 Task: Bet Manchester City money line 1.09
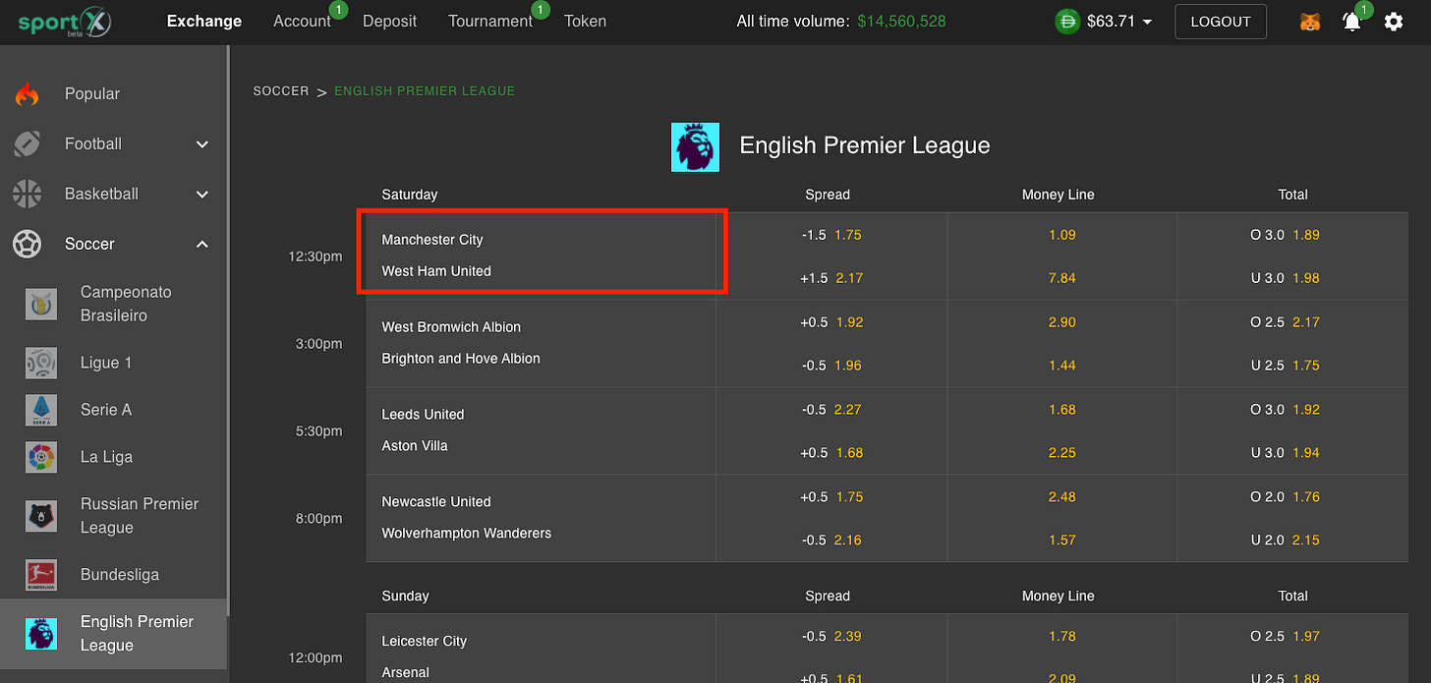(1062, 235)
